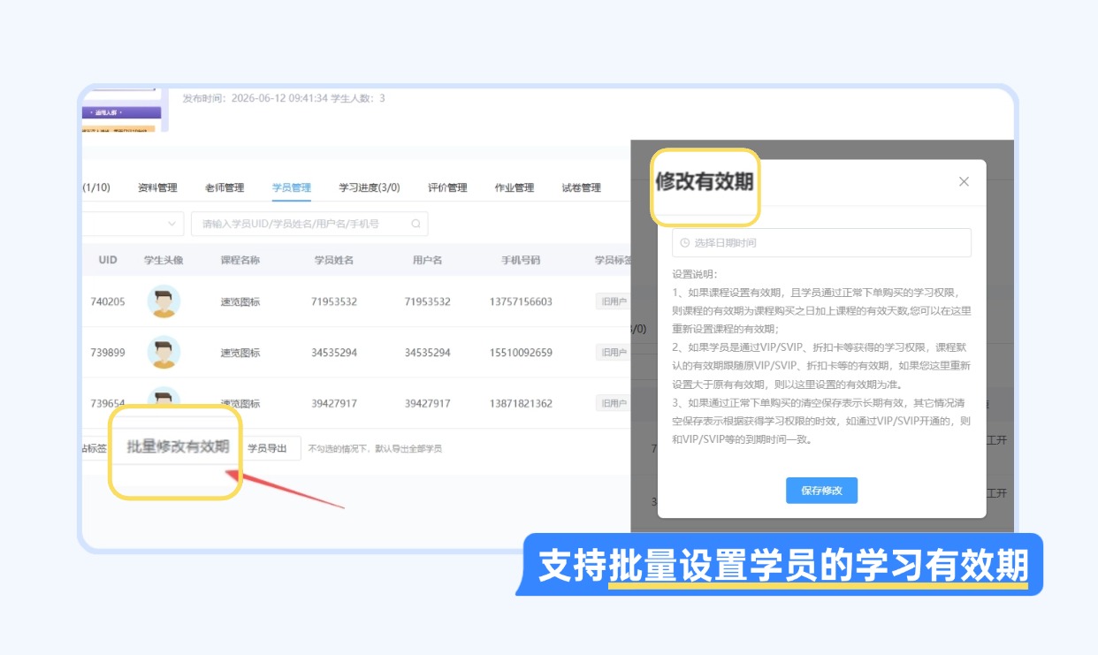The width and height of the screenshot is (1098, 655).
Task: Switch to 老师管理 tab
Action: click(225, 187)
